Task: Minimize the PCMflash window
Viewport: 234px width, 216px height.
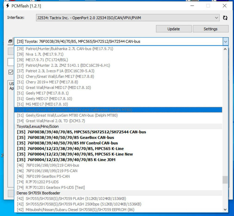Action: (x=192, y=6)
